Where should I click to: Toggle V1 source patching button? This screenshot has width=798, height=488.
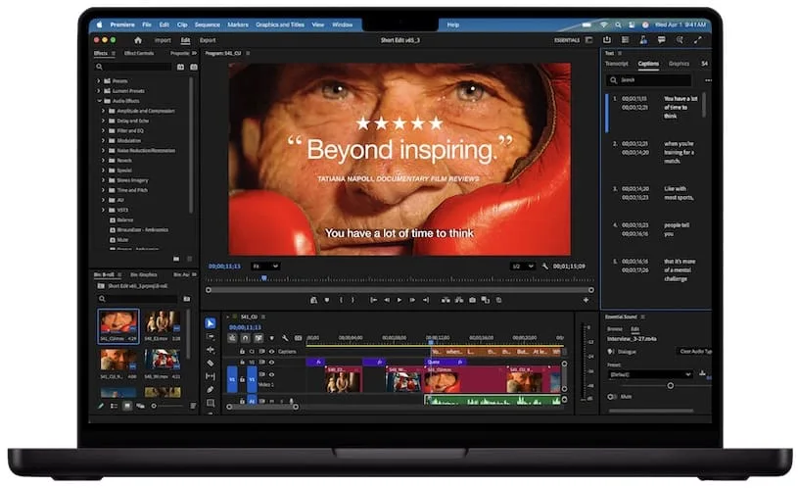point(232,379)
